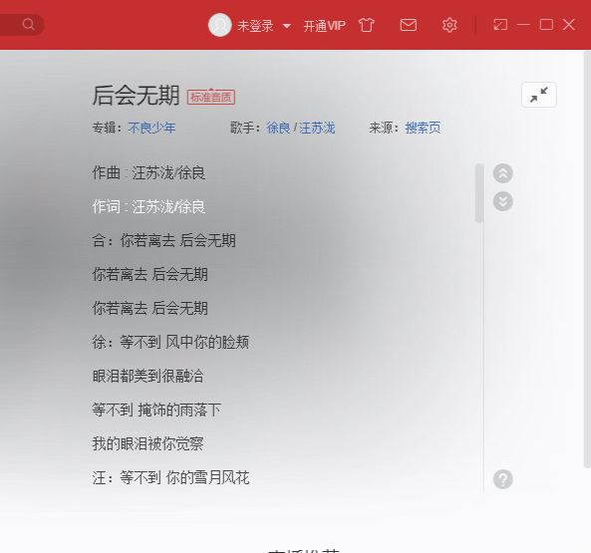Click lyric line 等不到 掩饰的雨落下
This screenshot has height=553, width=591.
pos(156,411)
